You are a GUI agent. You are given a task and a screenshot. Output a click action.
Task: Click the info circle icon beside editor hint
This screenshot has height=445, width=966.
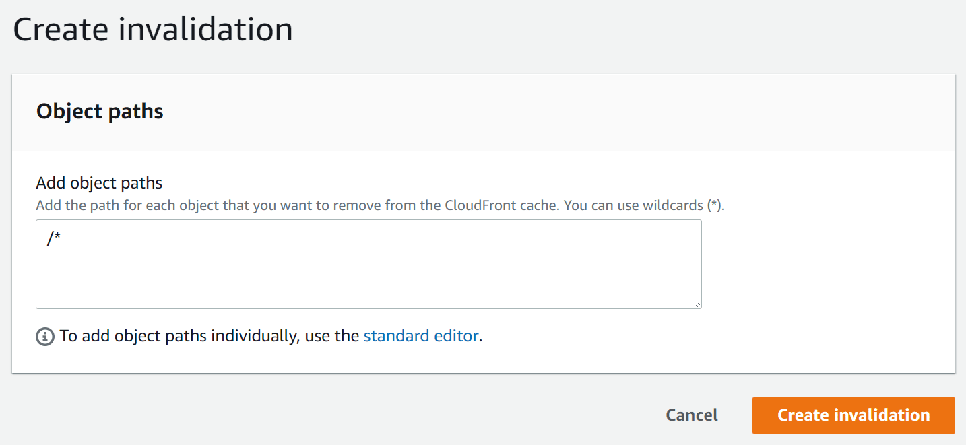coord(45,336)
